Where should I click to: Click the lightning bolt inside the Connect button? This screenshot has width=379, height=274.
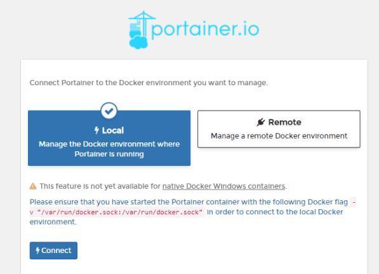[x=37, y=250]
